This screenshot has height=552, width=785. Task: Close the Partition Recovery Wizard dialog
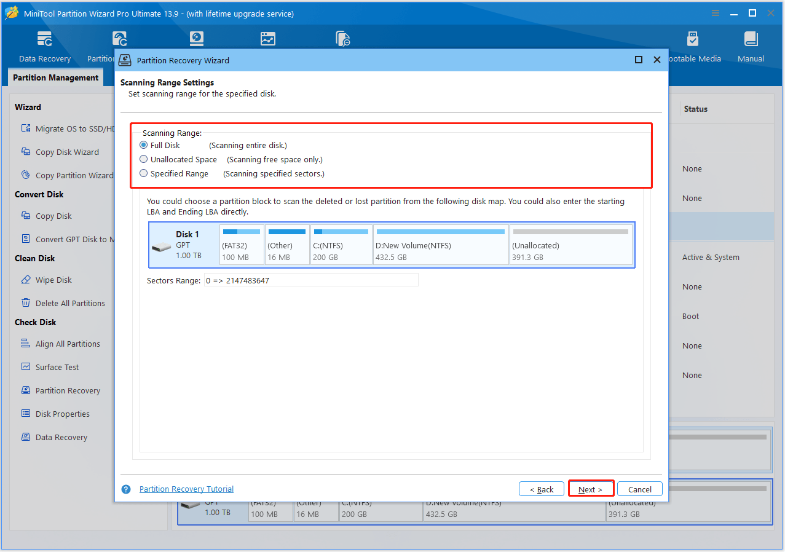(657, 60)
